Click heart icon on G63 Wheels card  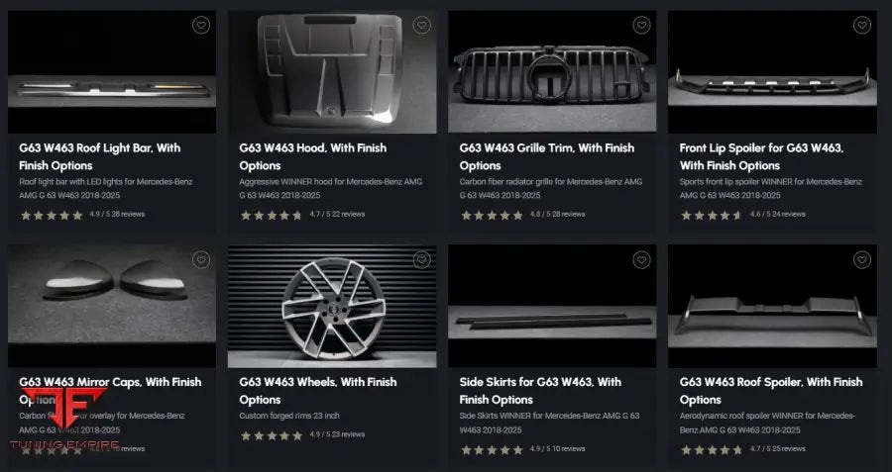tap(421, 259)
